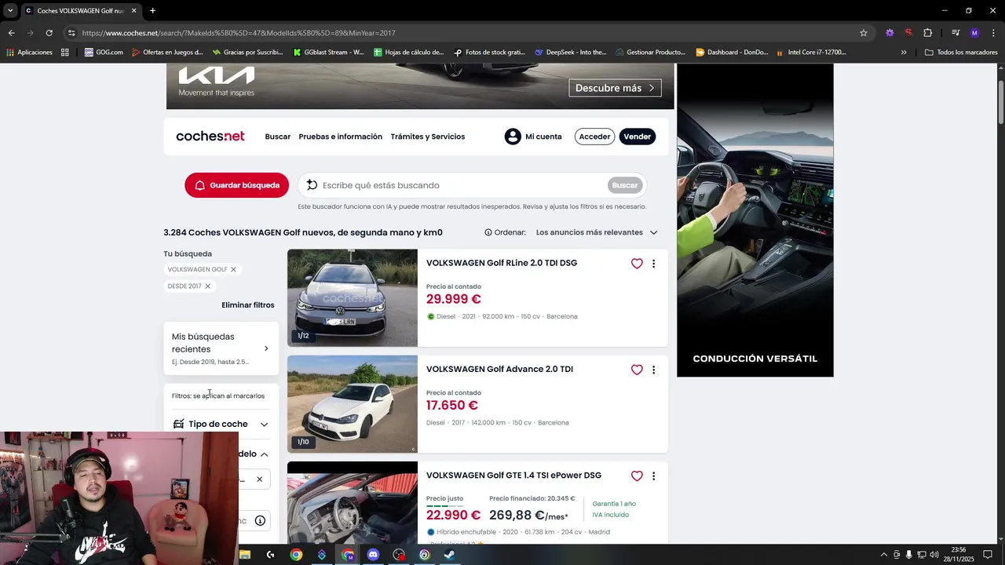Remove the DESDE 2017 filter chip
This screenshot has width=1005, height=565.
(x=207, y=286)
